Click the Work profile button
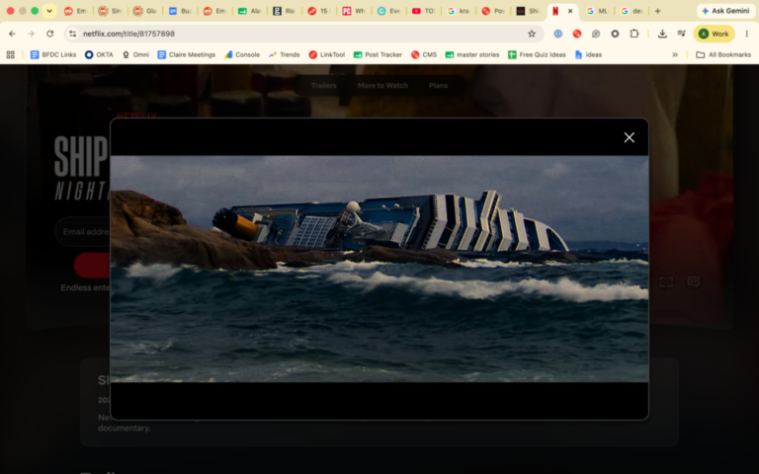759x474 pixels. pos(714,34)
